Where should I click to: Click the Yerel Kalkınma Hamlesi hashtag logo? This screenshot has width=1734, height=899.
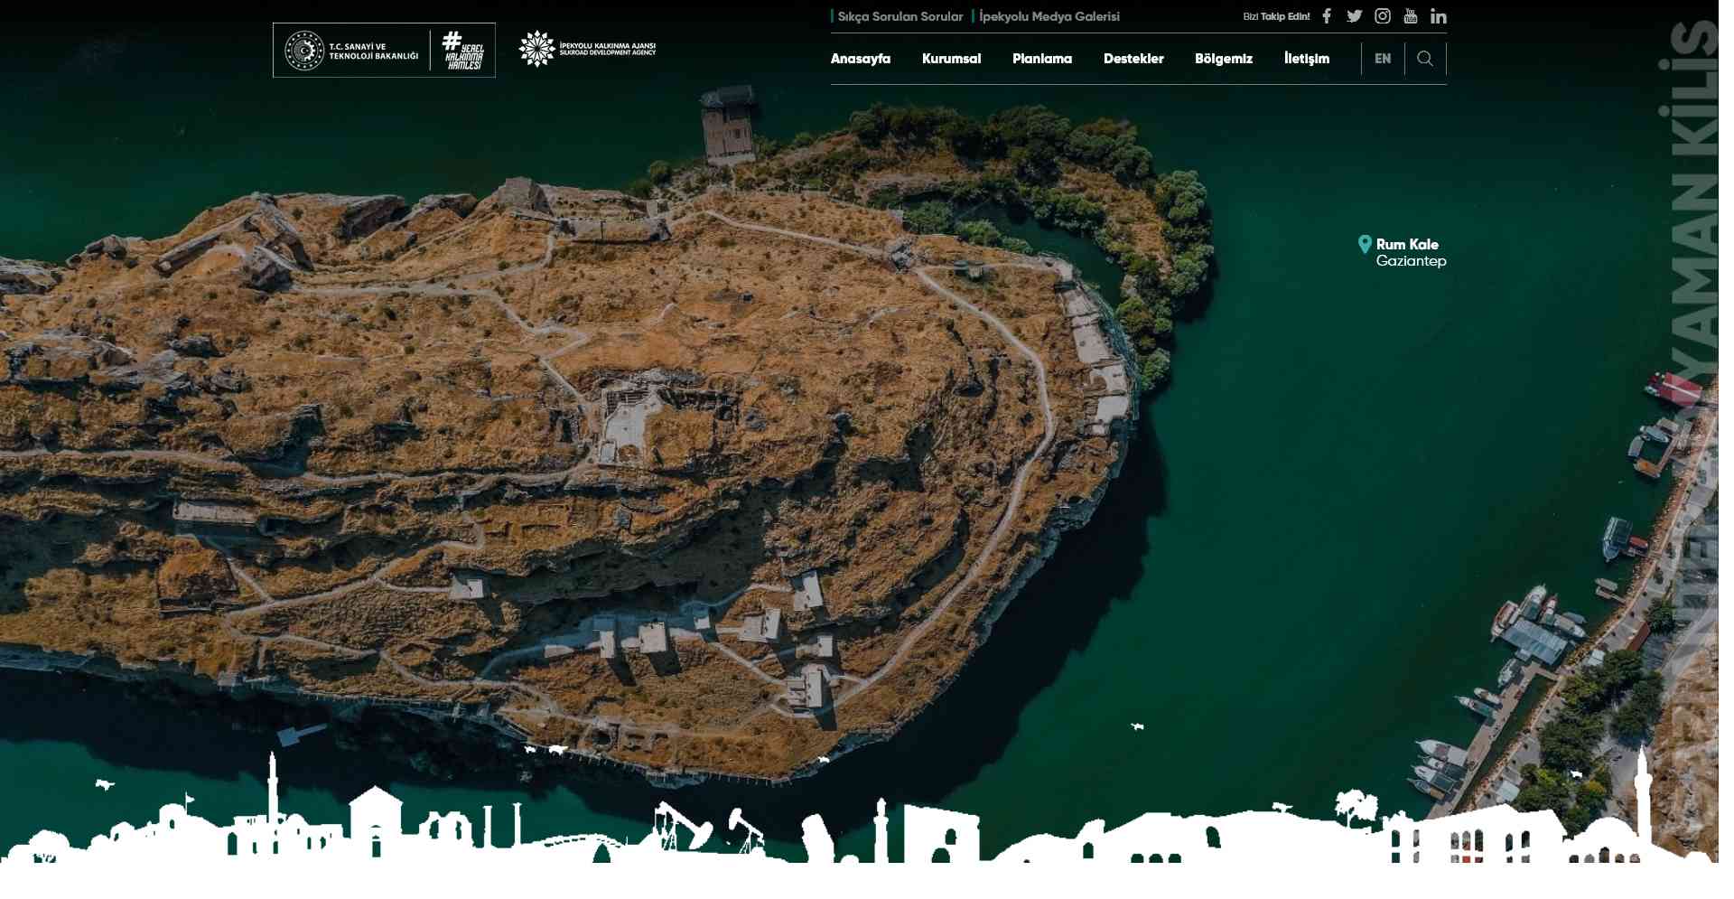click(x=463, y=51)
